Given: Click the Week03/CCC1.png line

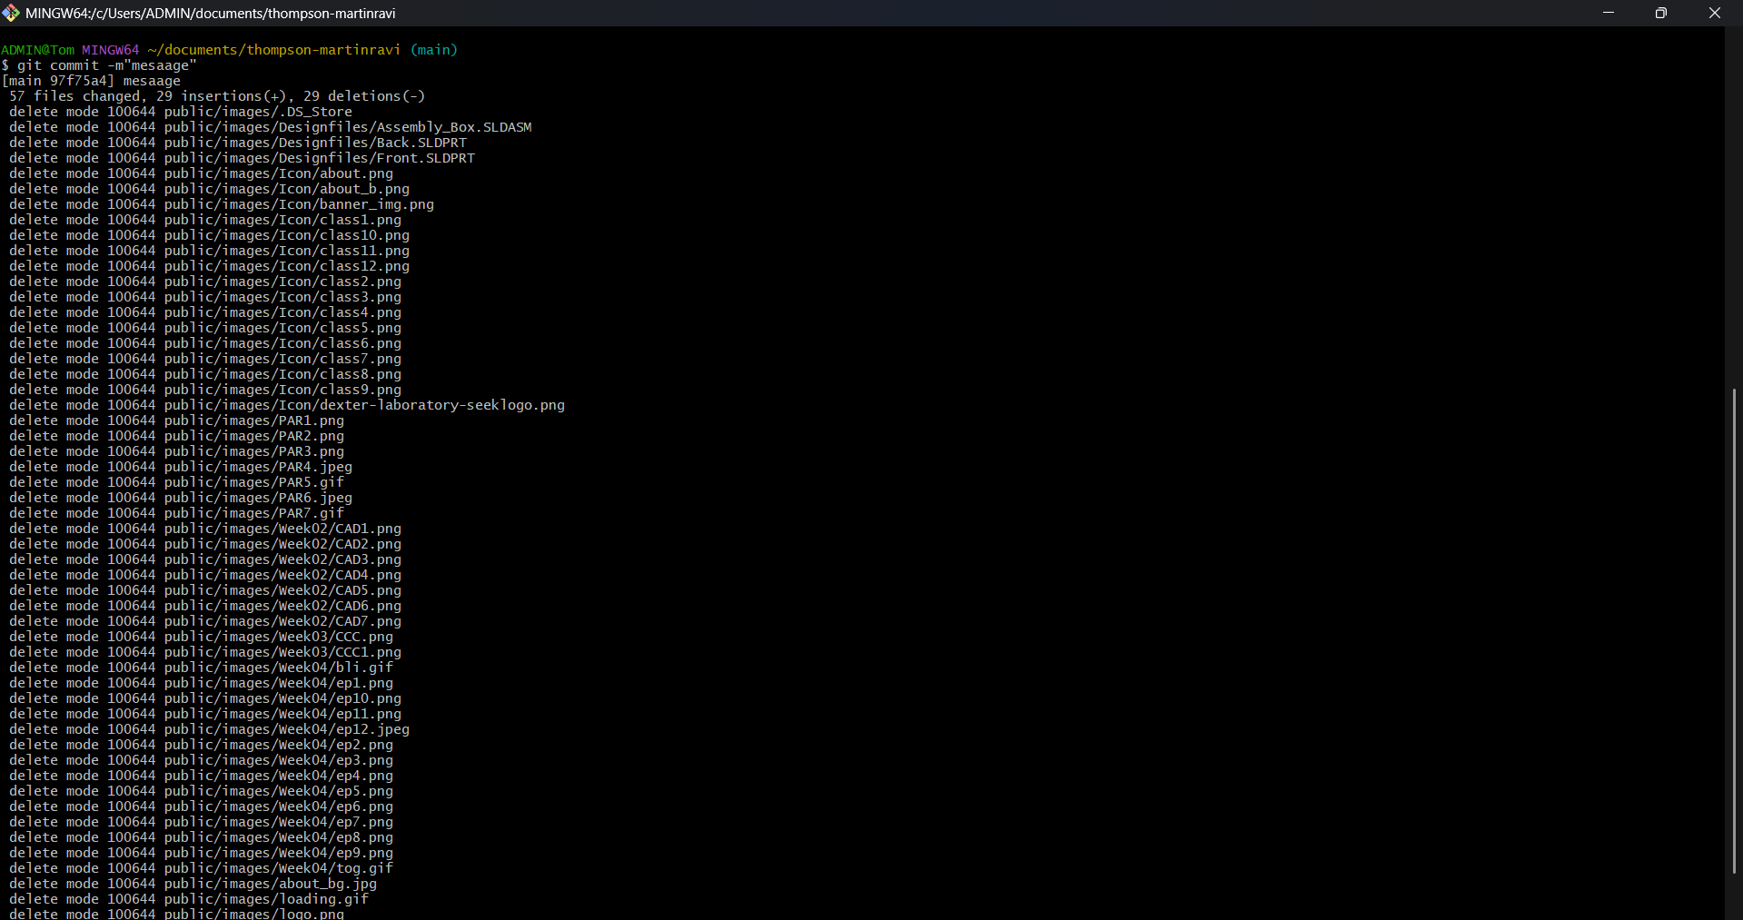Looking at the screenshot, I should coord(205,652).
